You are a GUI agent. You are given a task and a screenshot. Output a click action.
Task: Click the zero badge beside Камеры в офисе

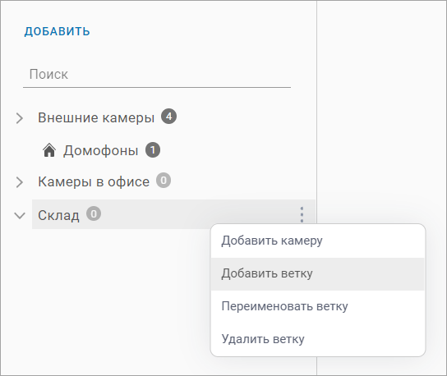click(x=164, y=181)
